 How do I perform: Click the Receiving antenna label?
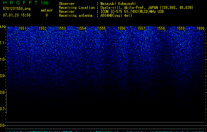(76, 16)
